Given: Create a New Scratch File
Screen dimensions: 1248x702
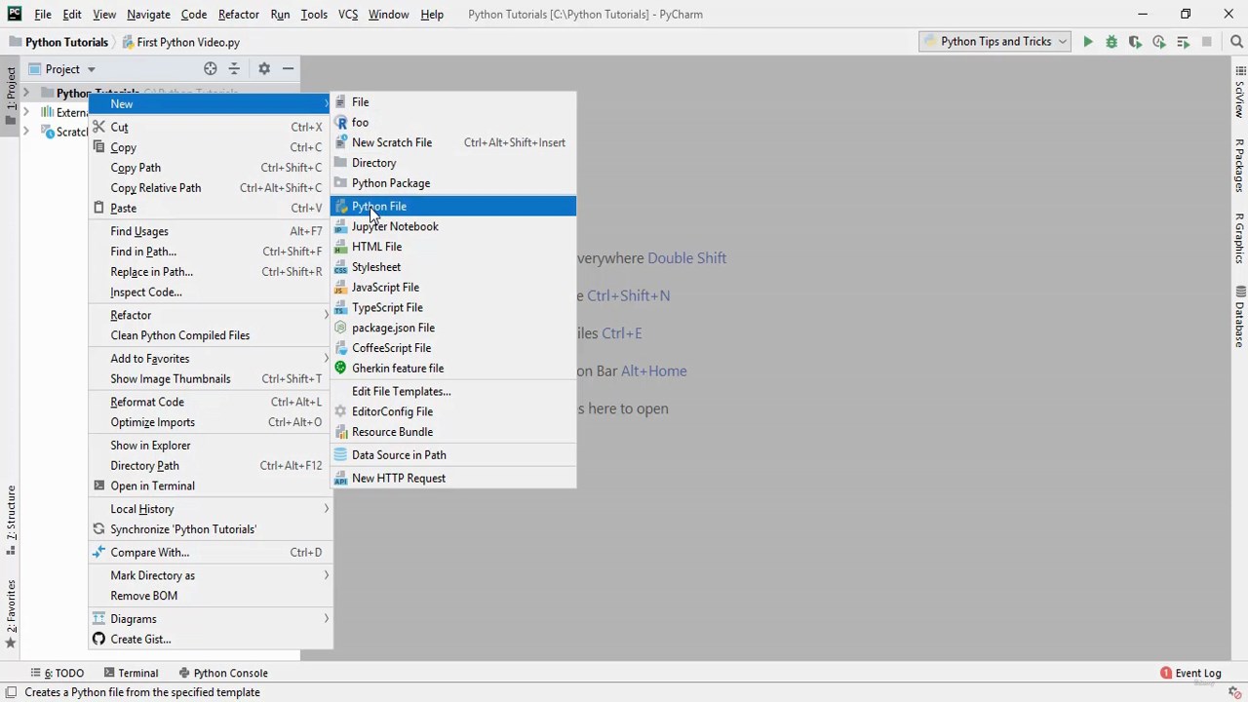Looking at the screenshot, I should (453, 142).
